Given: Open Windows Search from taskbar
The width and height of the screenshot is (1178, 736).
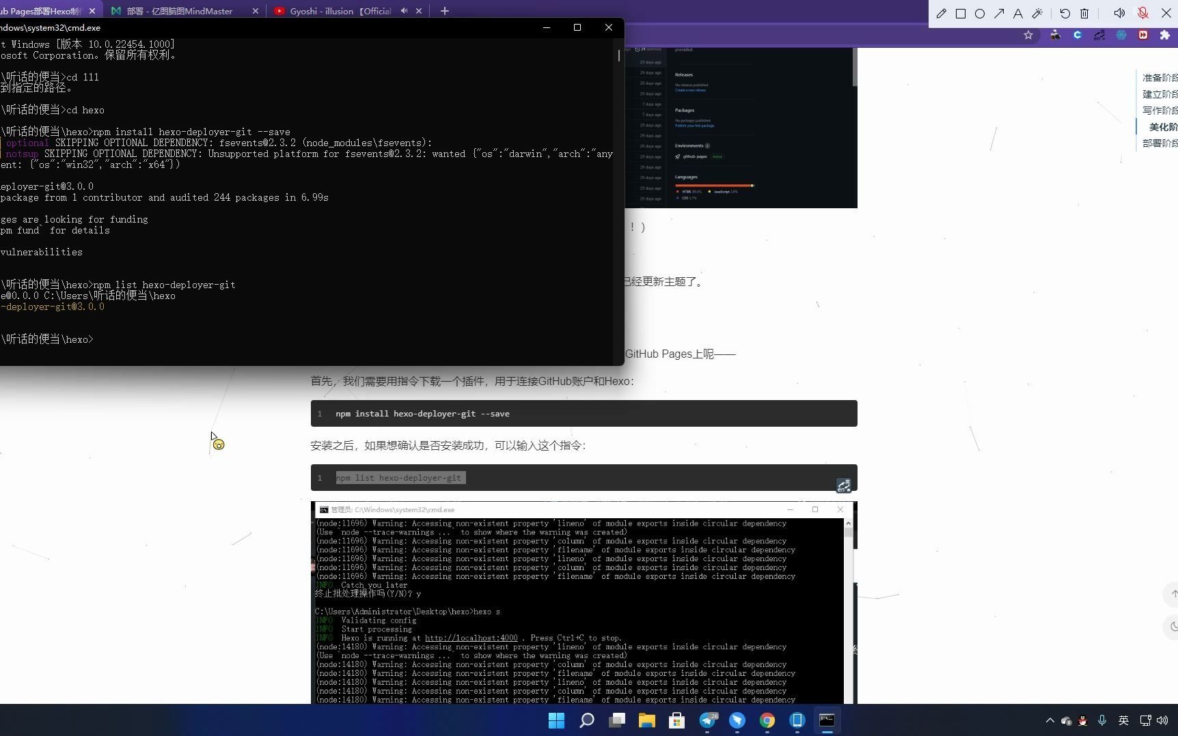Looking at the screenshot, I should tap(587, 720).
